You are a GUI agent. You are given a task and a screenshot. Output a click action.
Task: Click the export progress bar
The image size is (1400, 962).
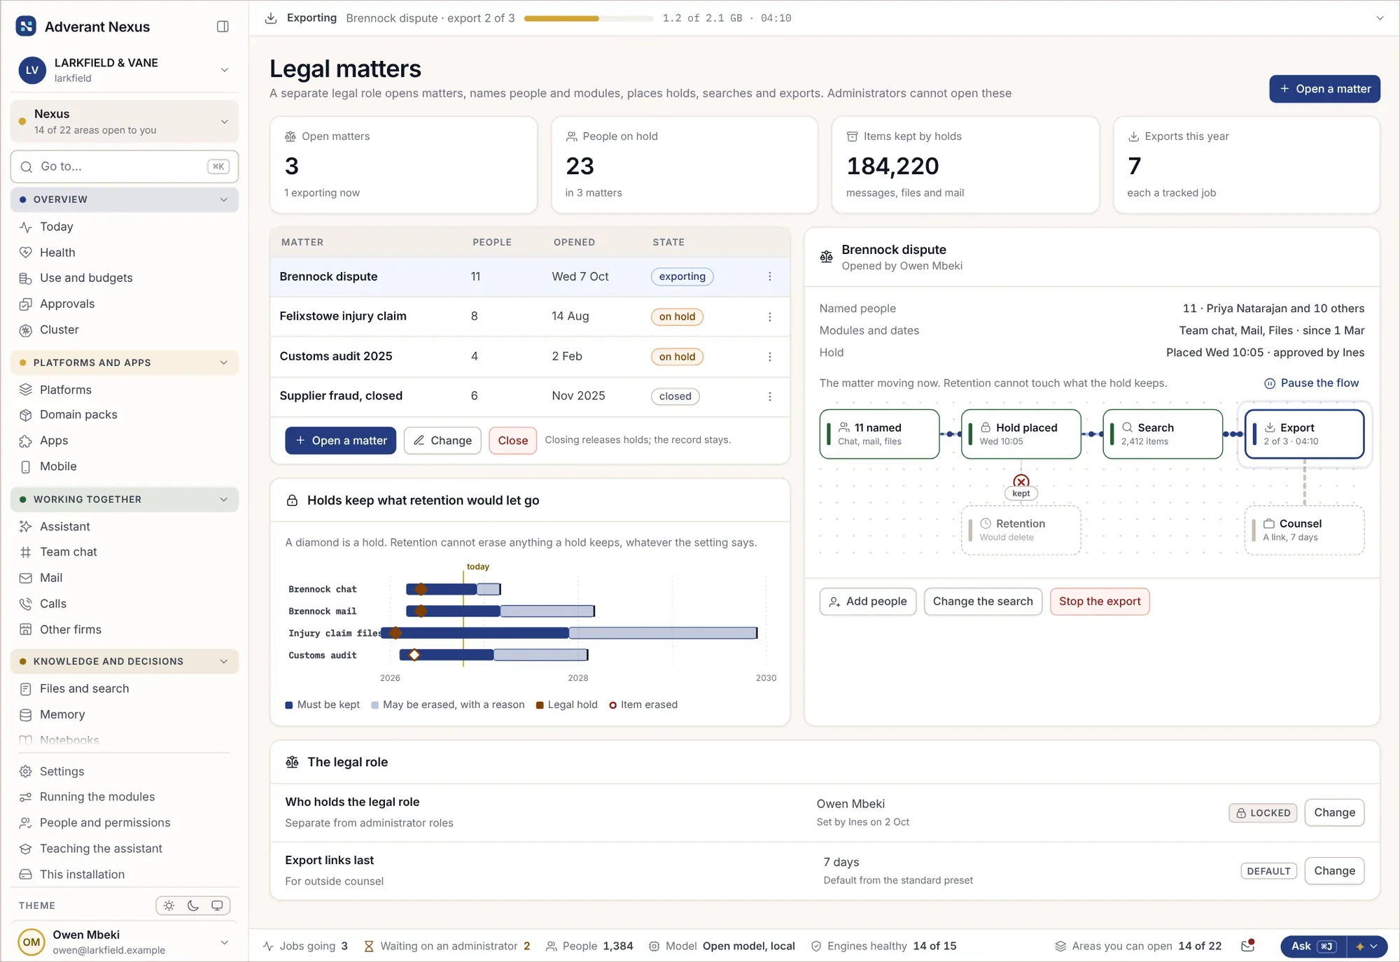[588, 18]
